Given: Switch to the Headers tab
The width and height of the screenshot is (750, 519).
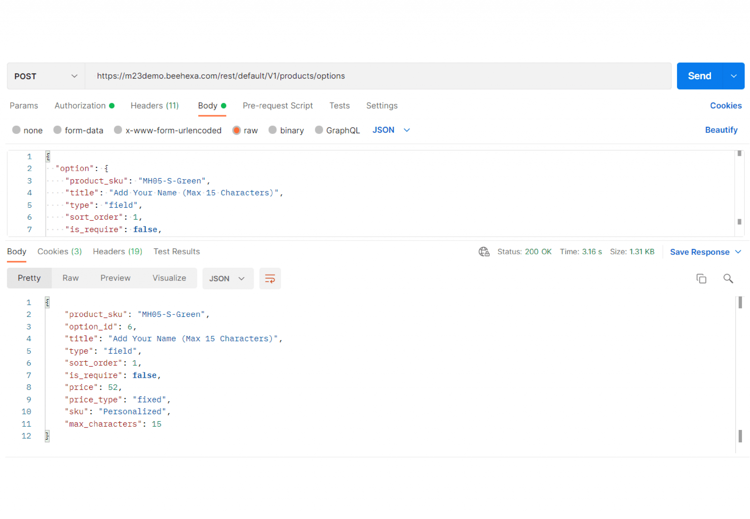Looking at the screenshot, I should (x=154, y=105).
